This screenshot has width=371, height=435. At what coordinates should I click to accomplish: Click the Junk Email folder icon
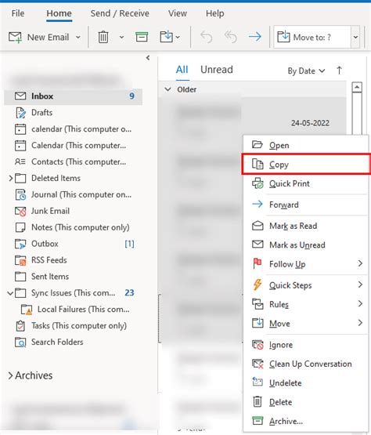click(20, 212)
